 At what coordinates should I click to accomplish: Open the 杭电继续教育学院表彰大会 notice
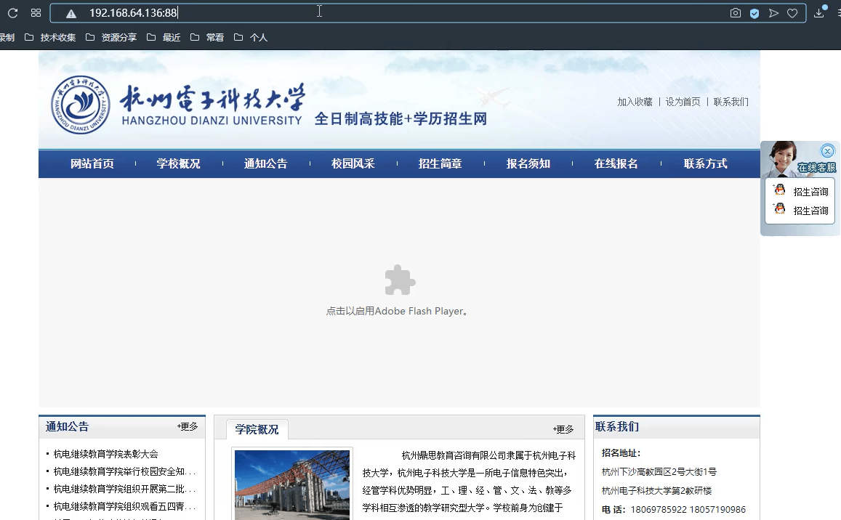(x=106, y=454)
